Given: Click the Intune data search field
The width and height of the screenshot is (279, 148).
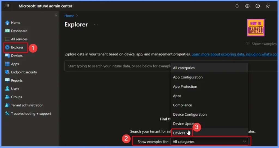Looking at the screenshot, I should click(117, 66).
